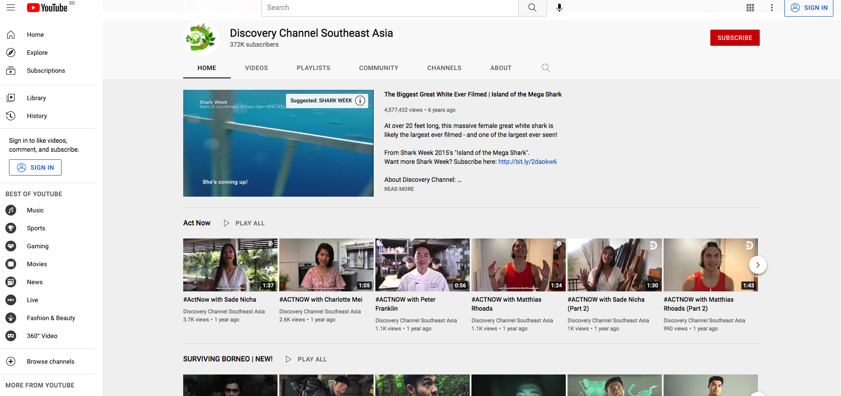Click SIGN IN button in sidebar
This screenshot has width=841, height=396.
(35, 167)
